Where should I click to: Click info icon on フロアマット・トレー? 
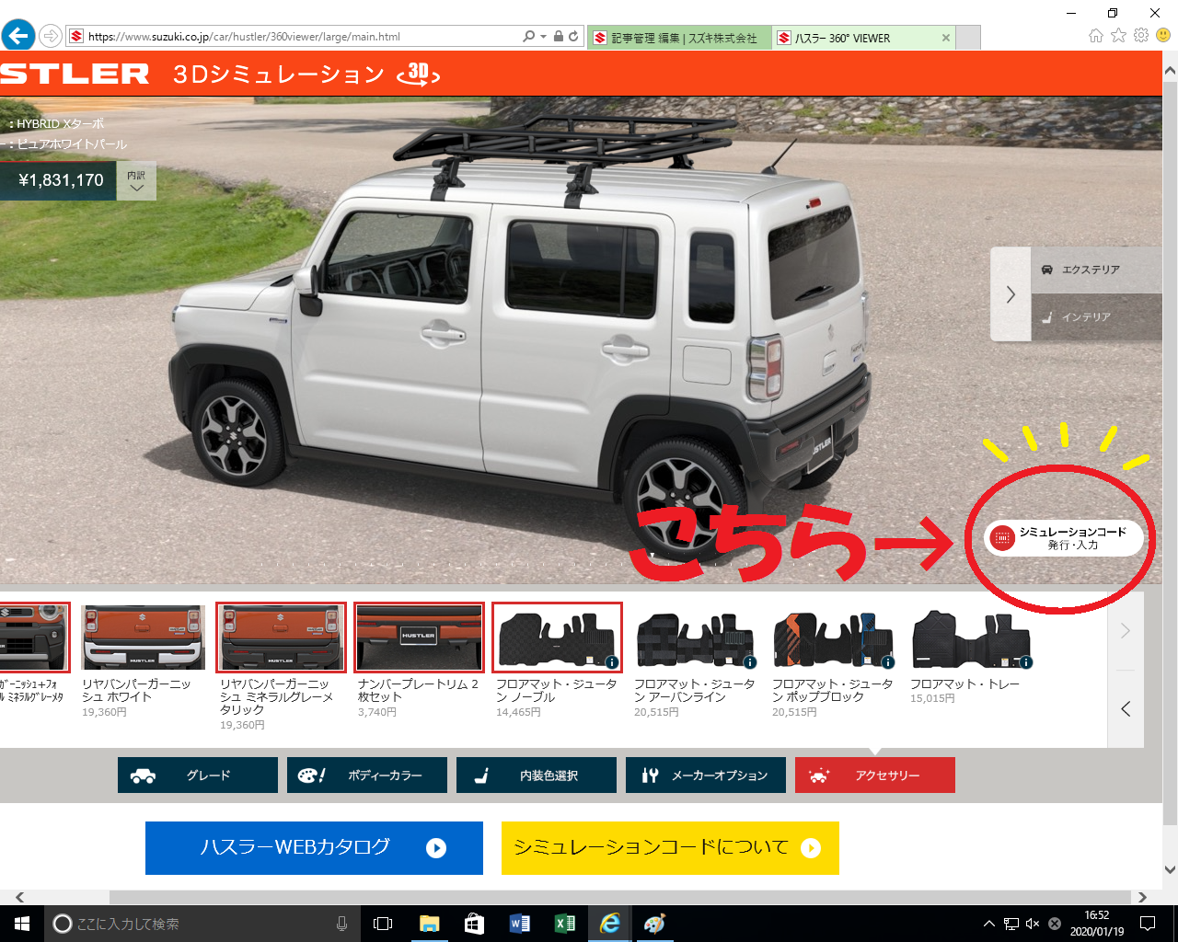pyautogui.click(x=1026, y=661)
